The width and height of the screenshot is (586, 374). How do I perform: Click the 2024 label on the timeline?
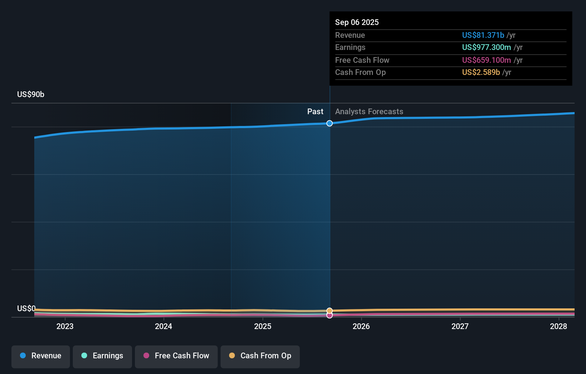(163, 326)
